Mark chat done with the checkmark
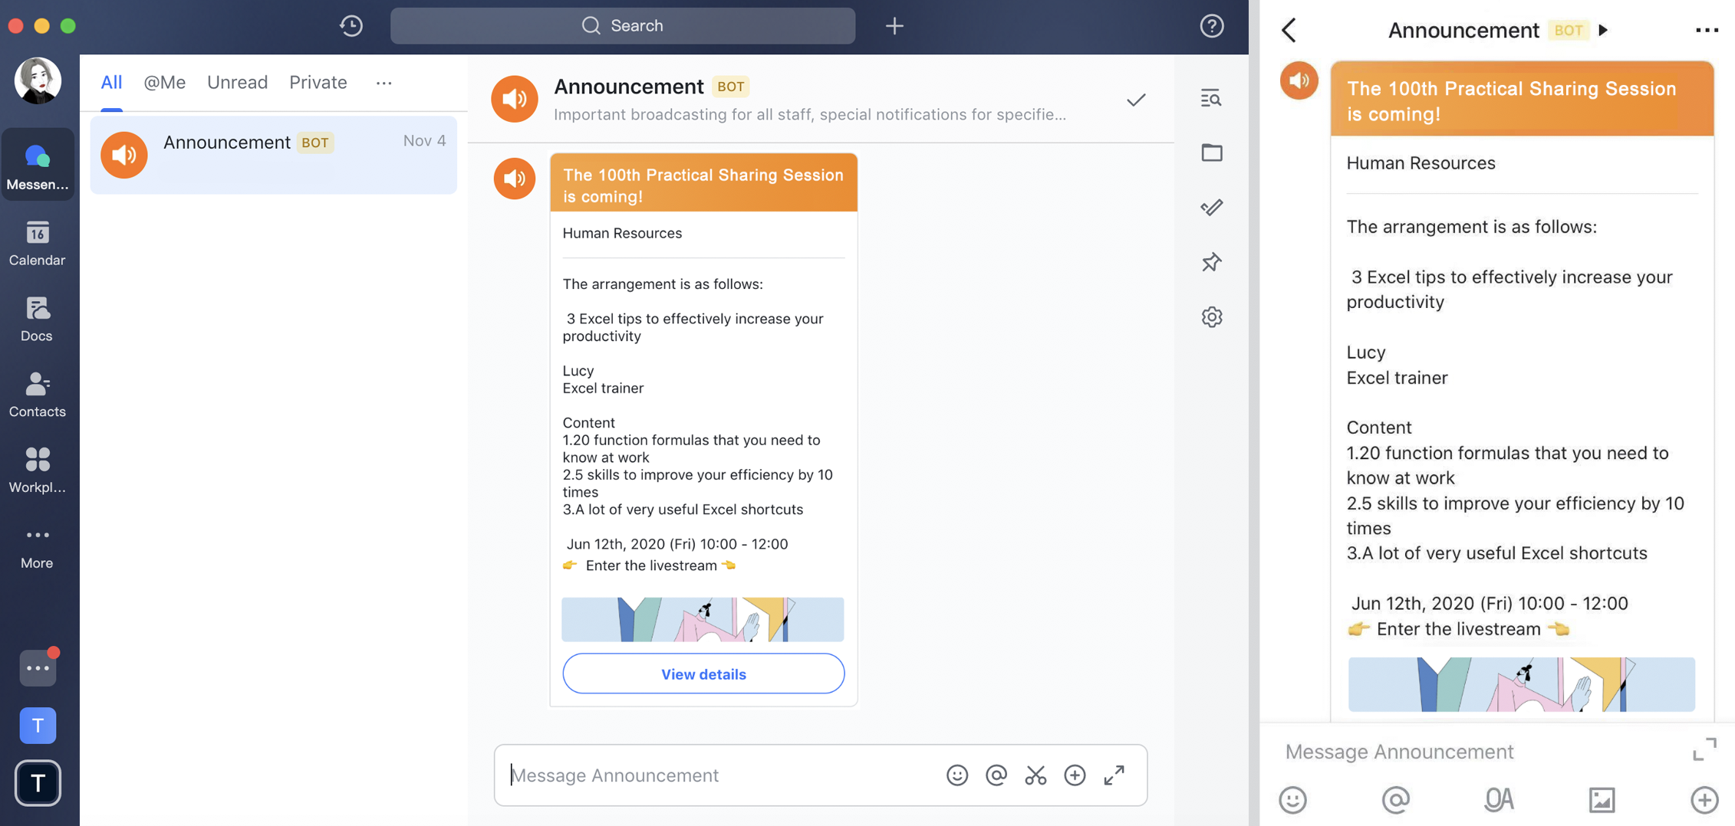The image size is (1735, 826). pos(1136,100)
